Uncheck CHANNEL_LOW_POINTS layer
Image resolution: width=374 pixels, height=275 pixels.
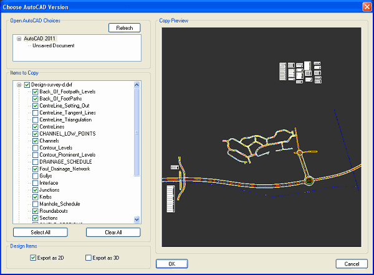pyautogui.click(x=36, y=134)
